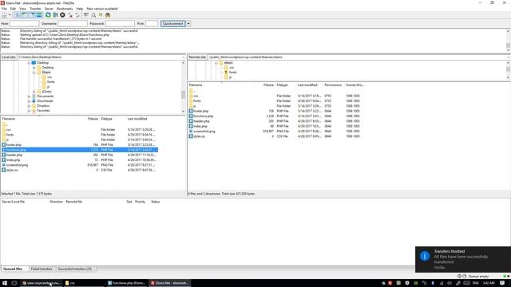Image resolution: width=511 pixels, height=287 pixels.
Task: Open the File menu
Action: pyautogui.click(x=4, y=9)
